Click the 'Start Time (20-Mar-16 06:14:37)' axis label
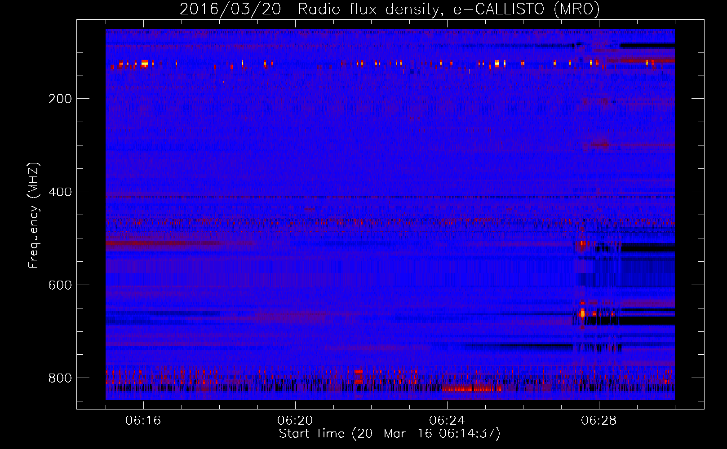 pyautogui.click(x=390, y=434)
